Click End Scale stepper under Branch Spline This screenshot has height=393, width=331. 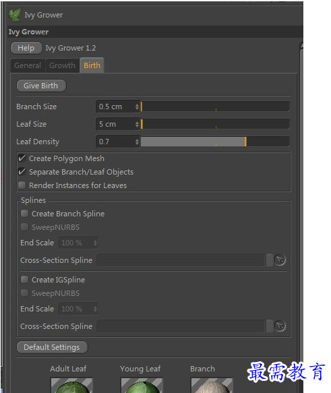[x=95, y=243]
